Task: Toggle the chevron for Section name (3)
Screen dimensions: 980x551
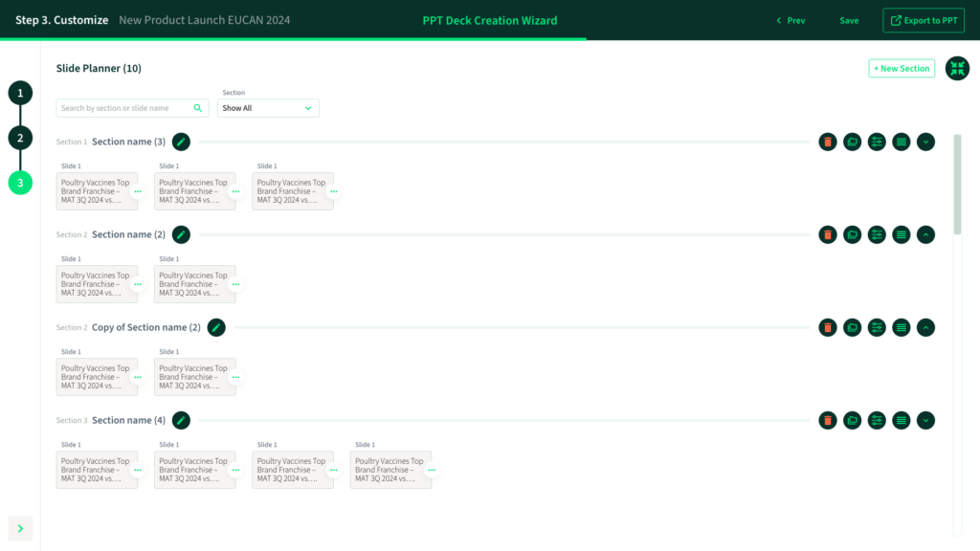Action: [x=925, y=142]
